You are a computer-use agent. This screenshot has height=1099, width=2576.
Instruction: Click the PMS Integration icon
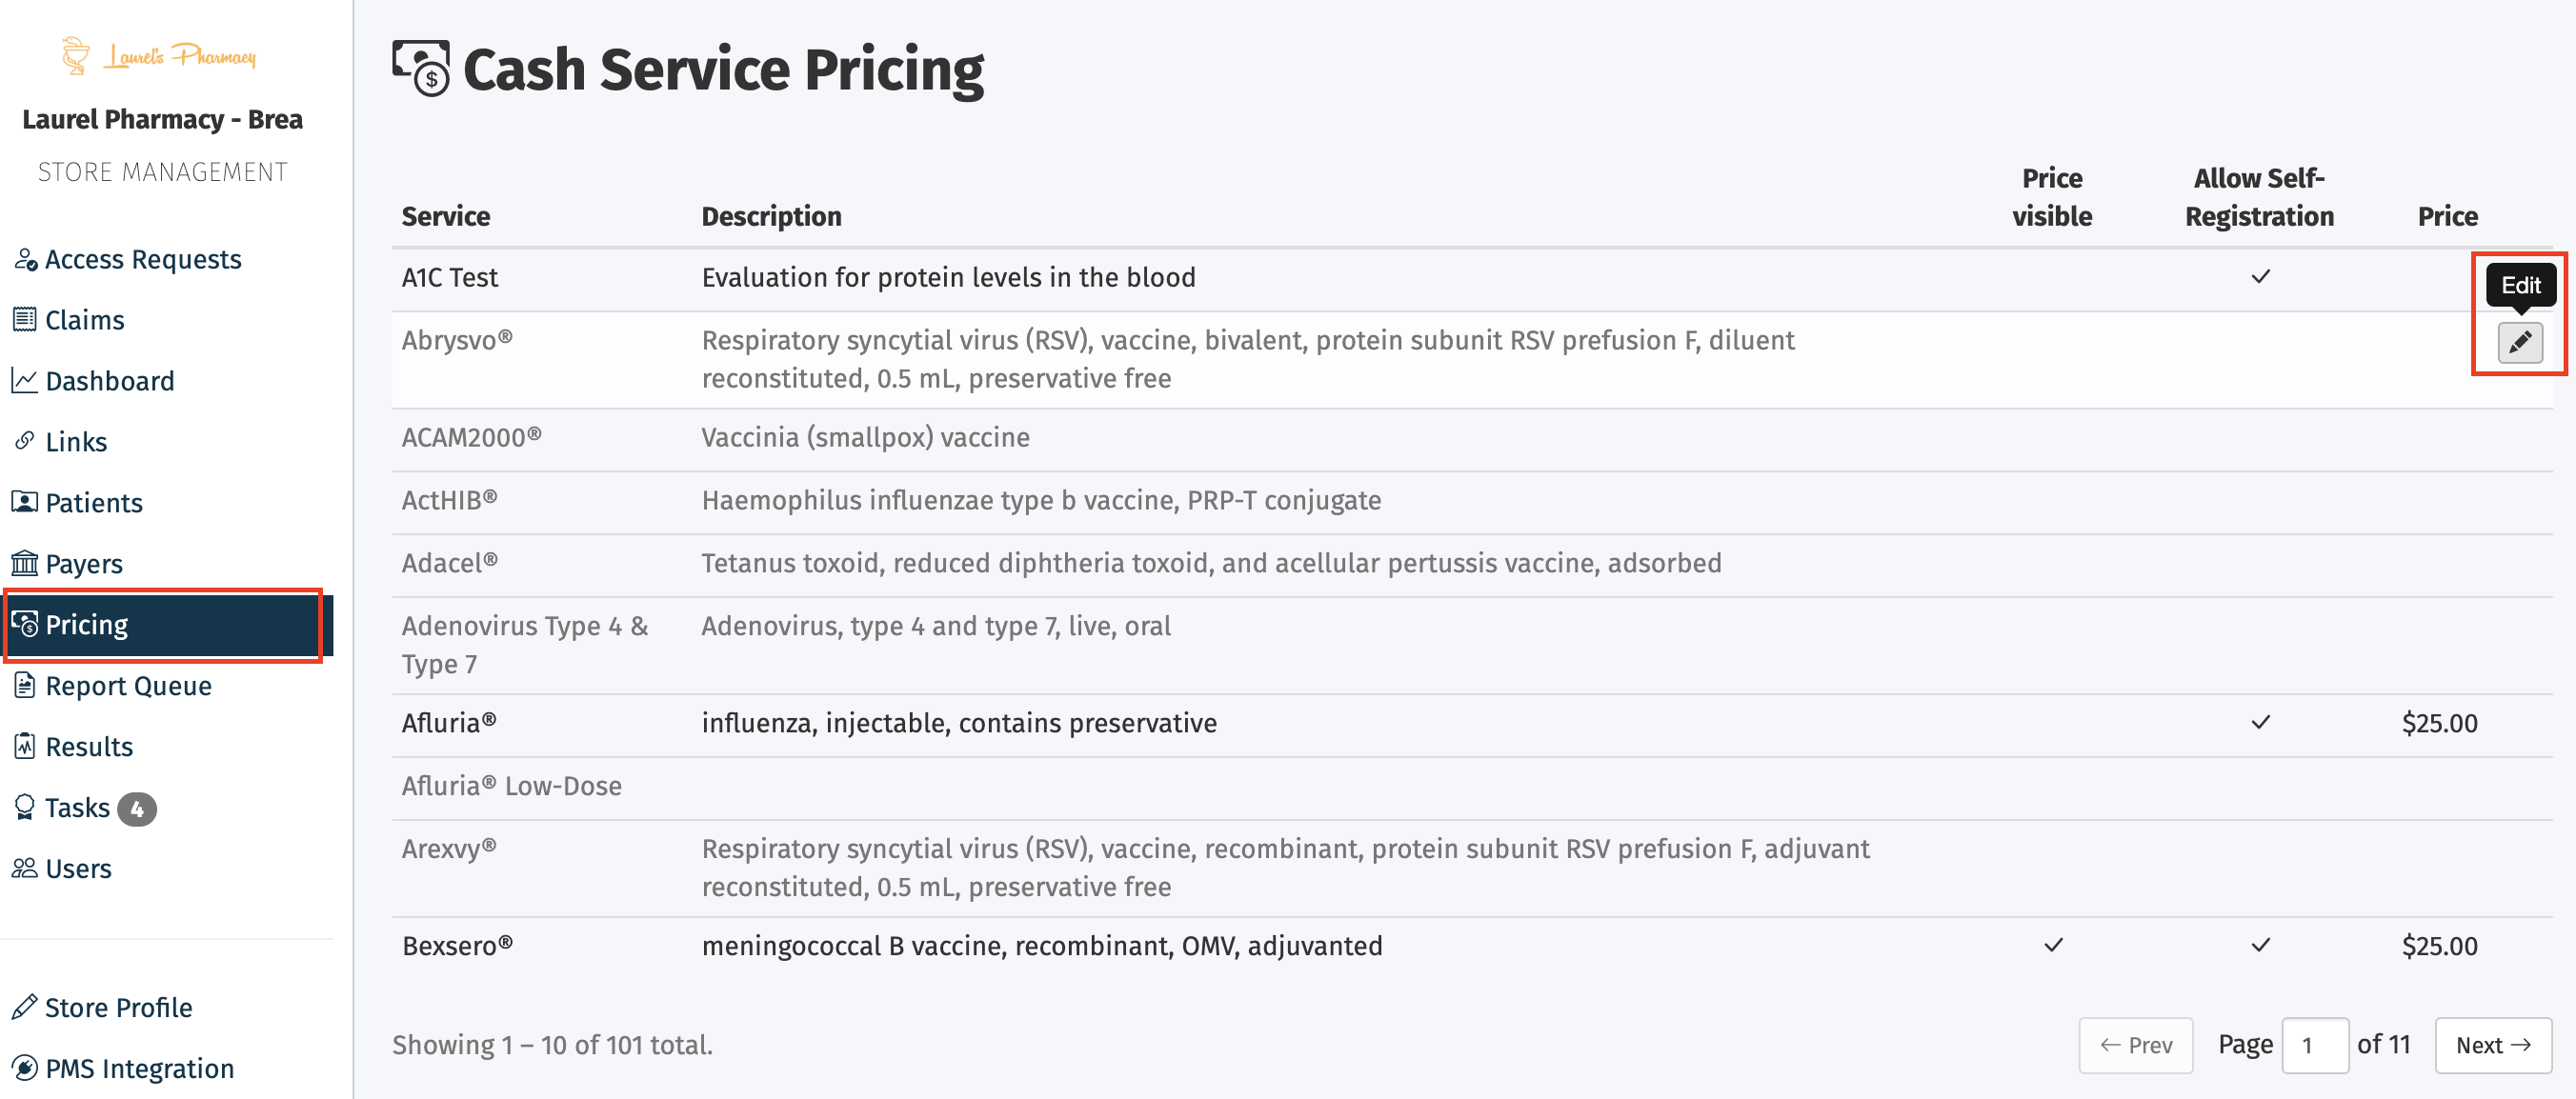(x=26, y=1068)
